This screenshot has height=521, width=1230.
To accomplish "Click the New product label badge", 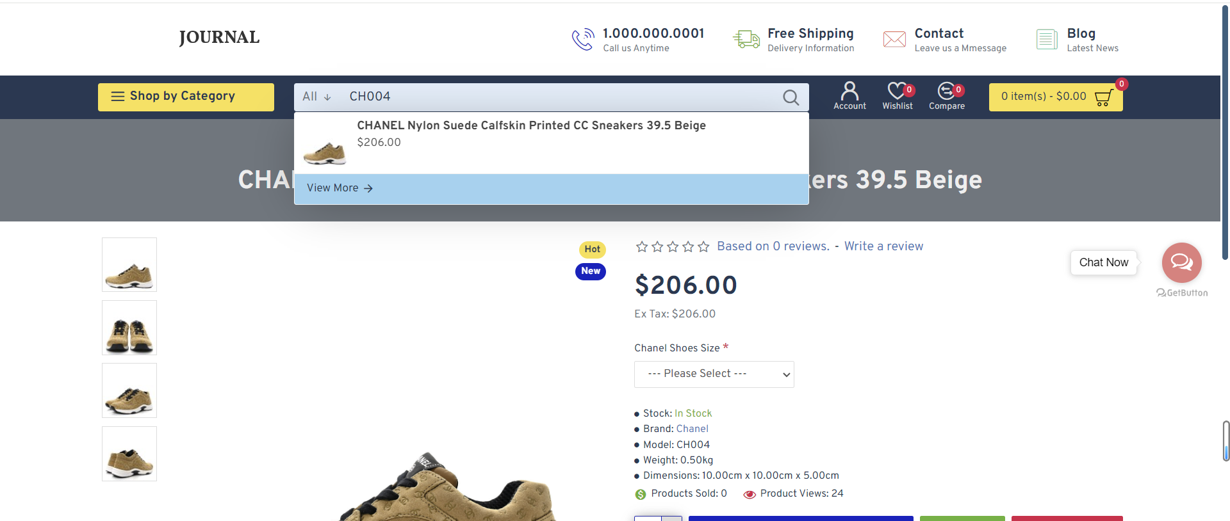I will tap(591, 271).
